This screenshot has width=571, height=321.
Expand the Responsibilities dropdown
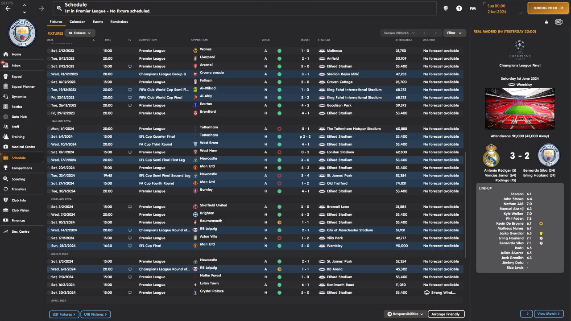point(405,314)
